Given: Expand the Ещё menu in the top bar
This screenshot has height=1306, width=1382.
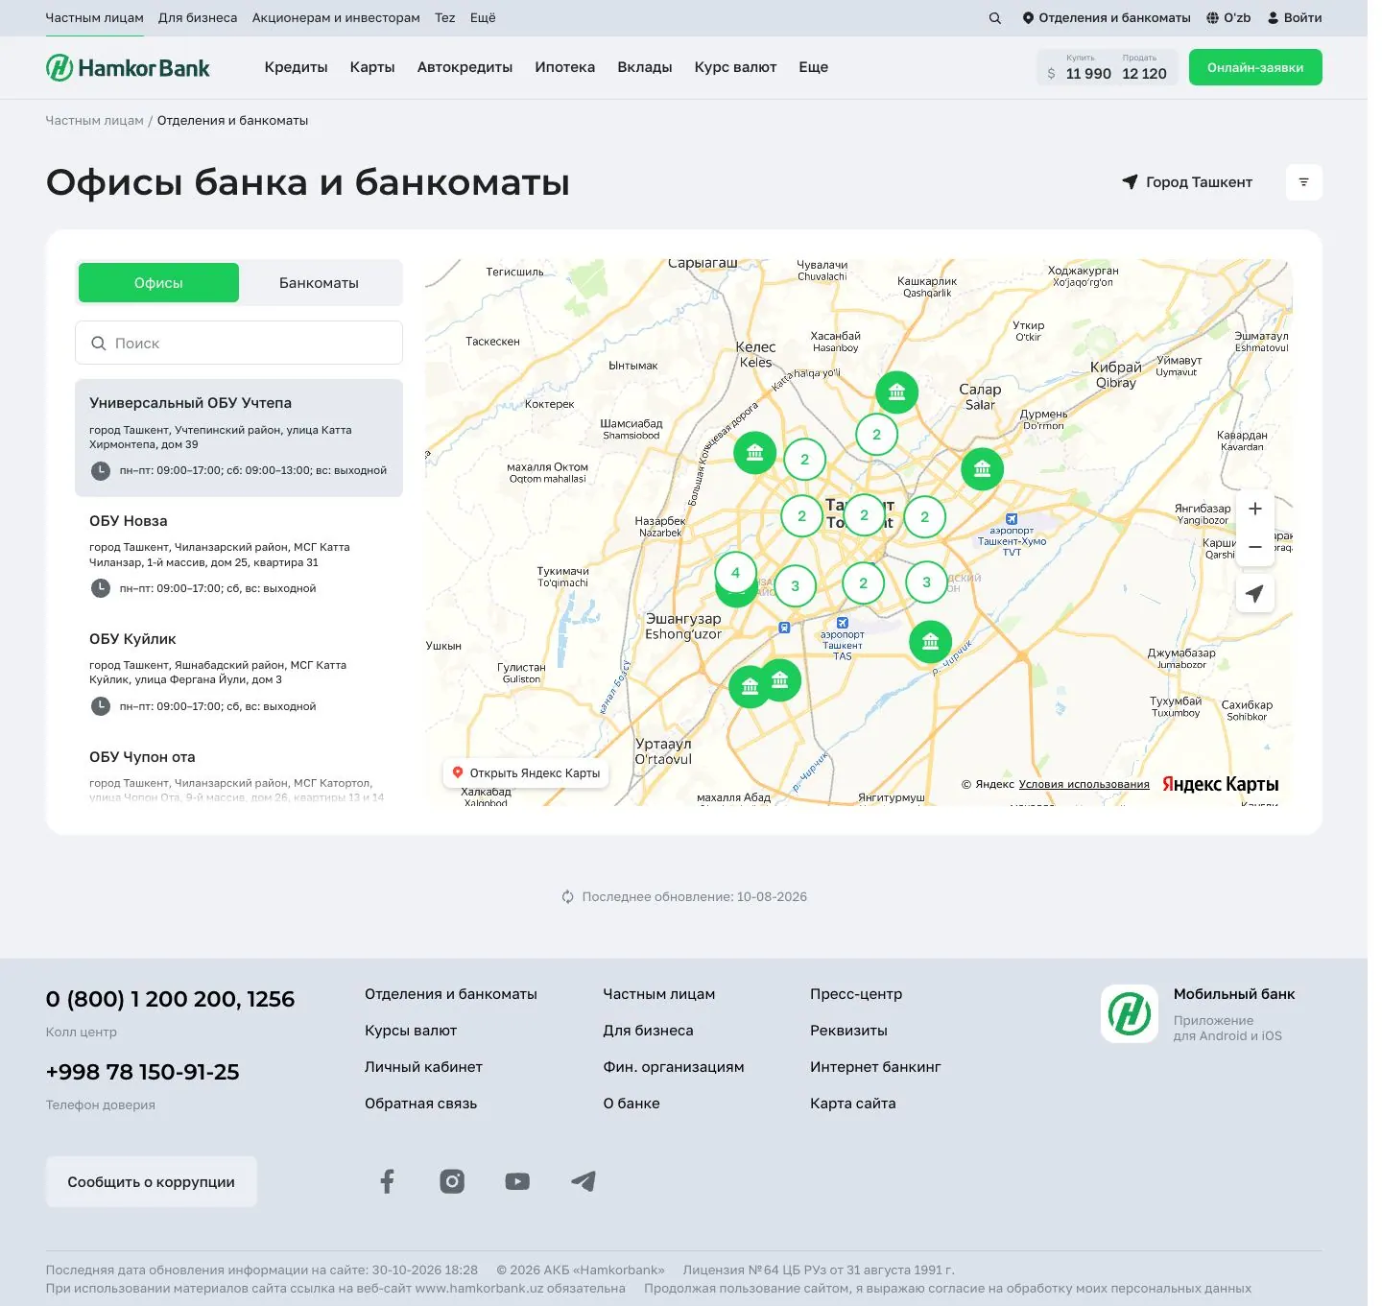Looking at the screenshot, I should coord(483,18).
